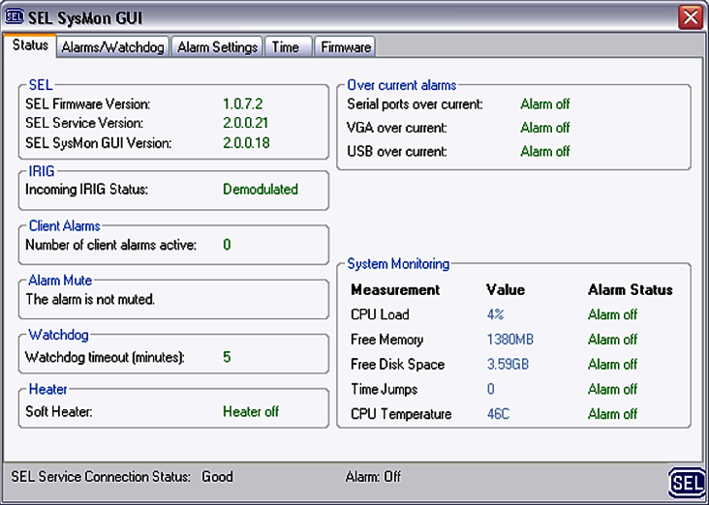Open the Firmware tab

346,47
